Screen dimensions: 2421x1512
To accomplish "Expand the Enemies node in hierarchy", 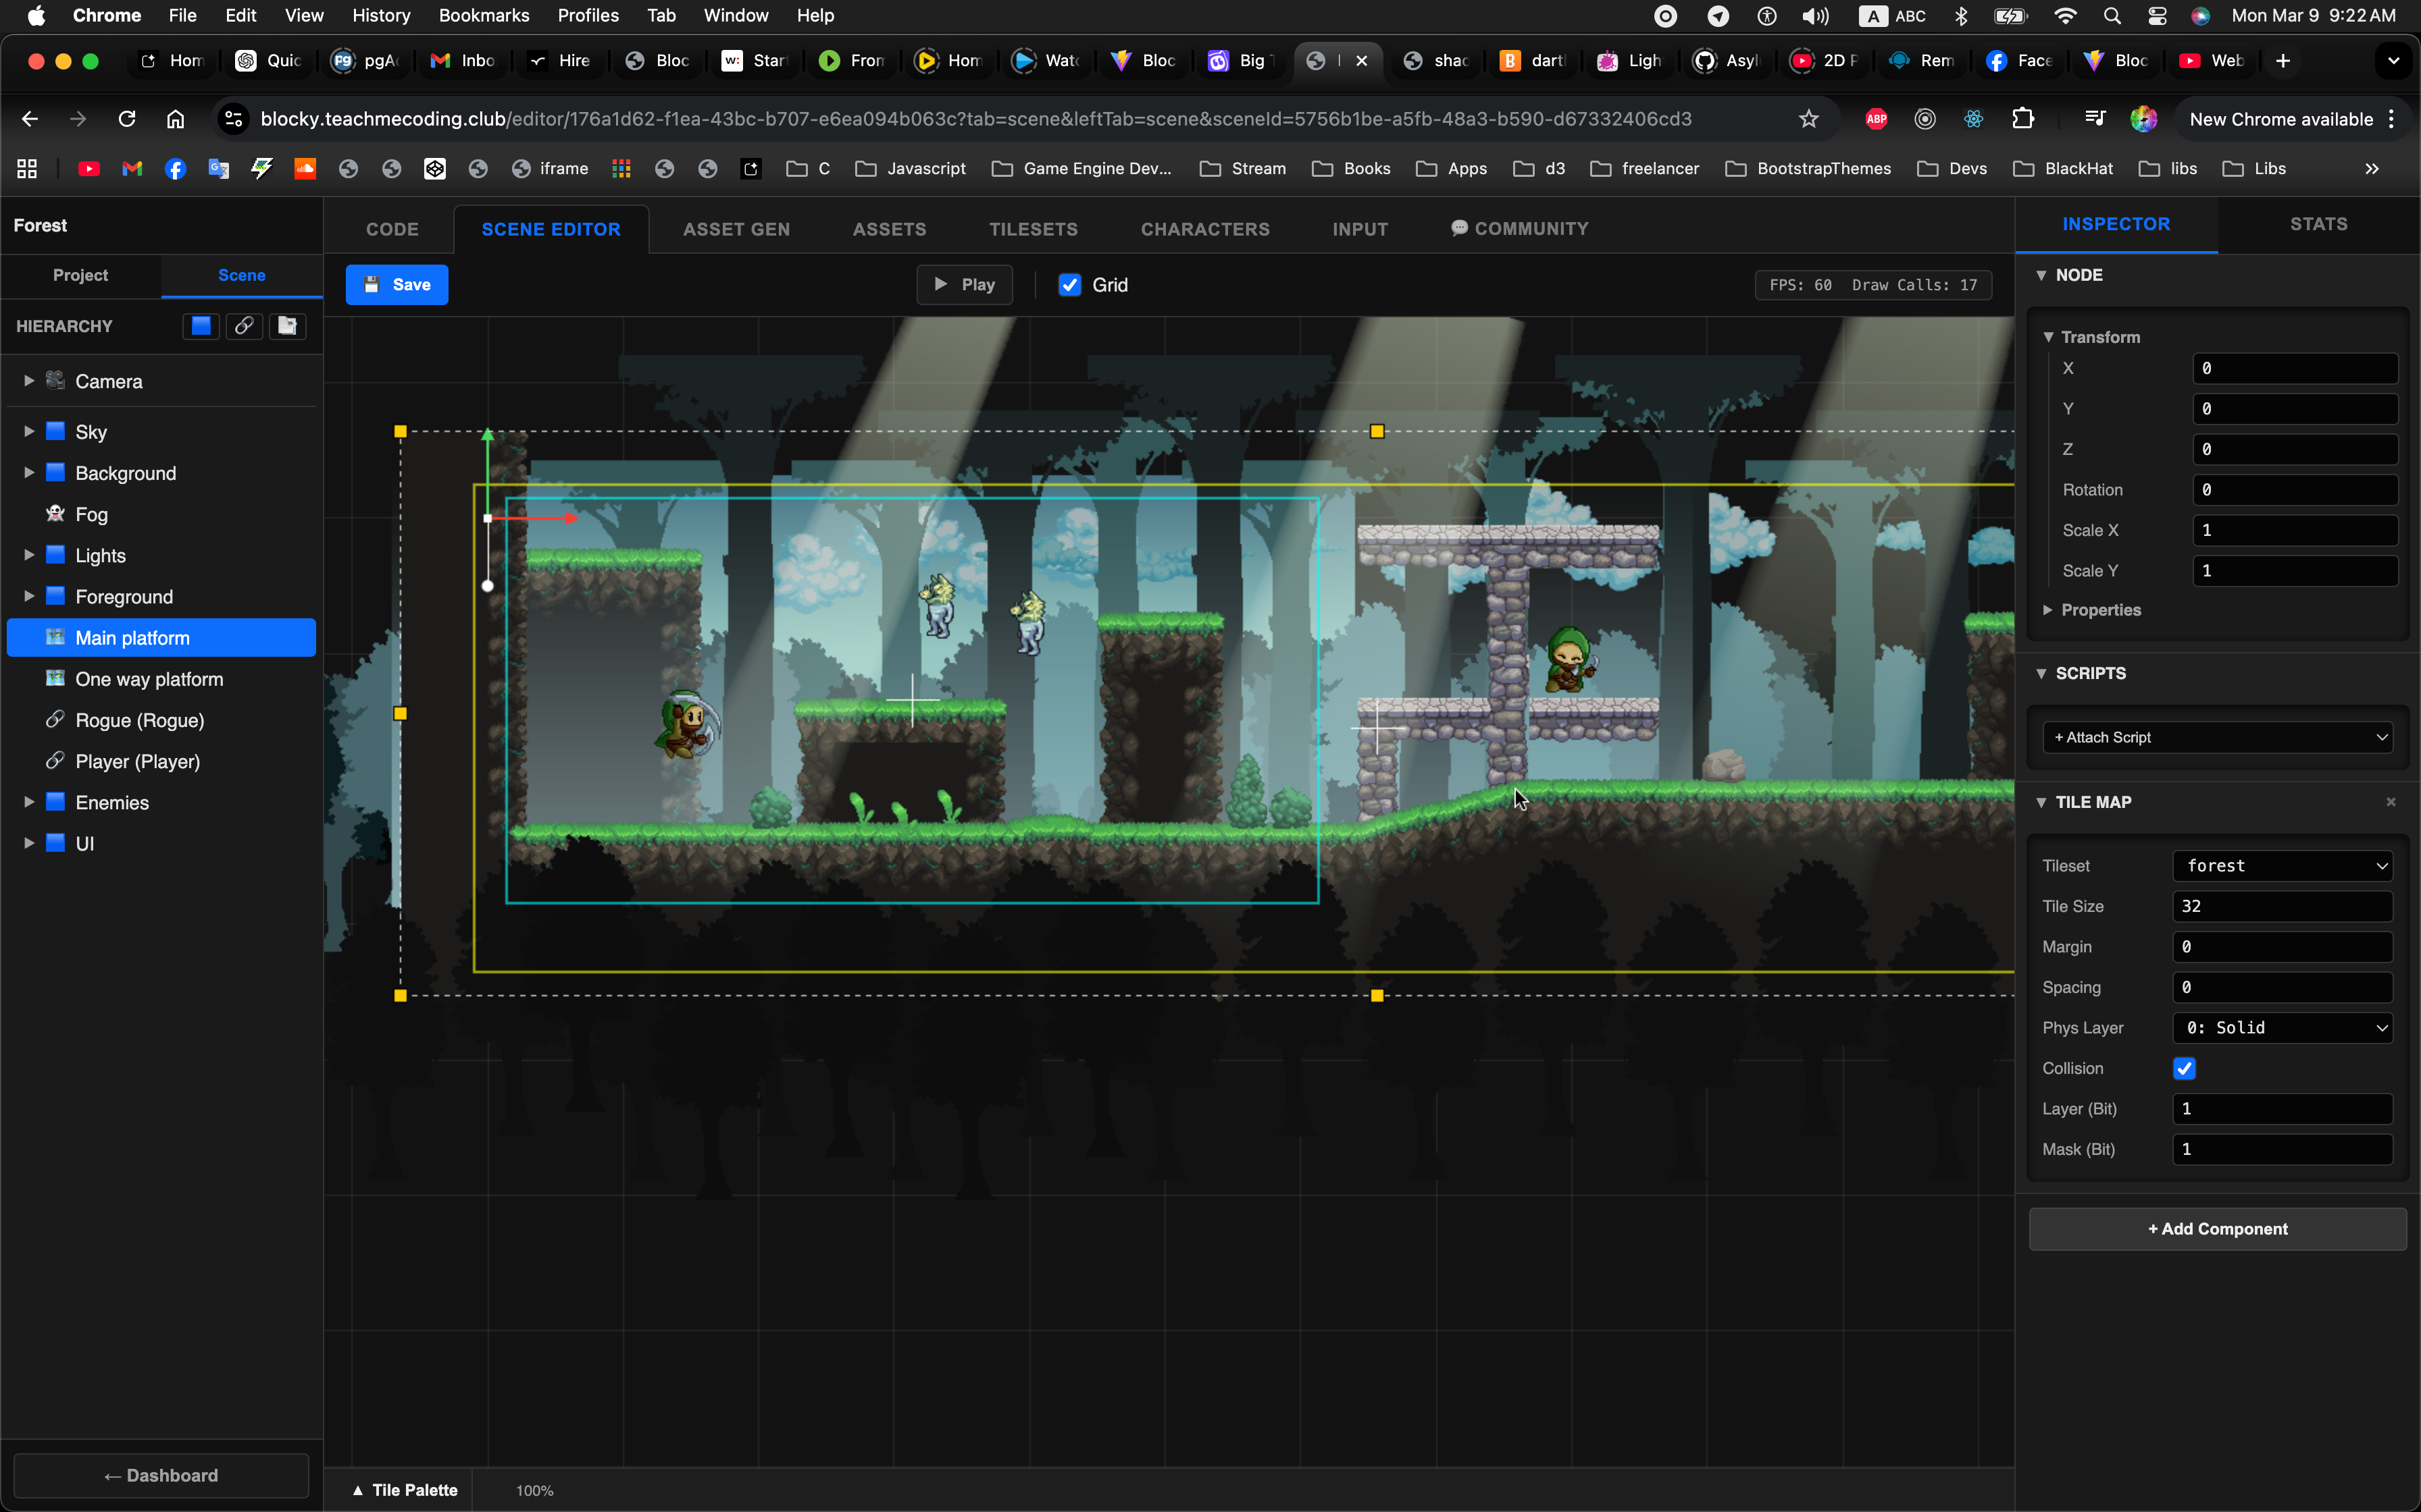I will [x=29, y=802].
